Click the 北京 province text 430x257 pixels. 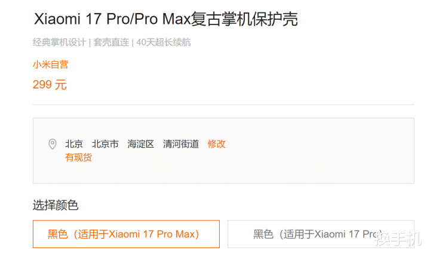click(74, 144)
